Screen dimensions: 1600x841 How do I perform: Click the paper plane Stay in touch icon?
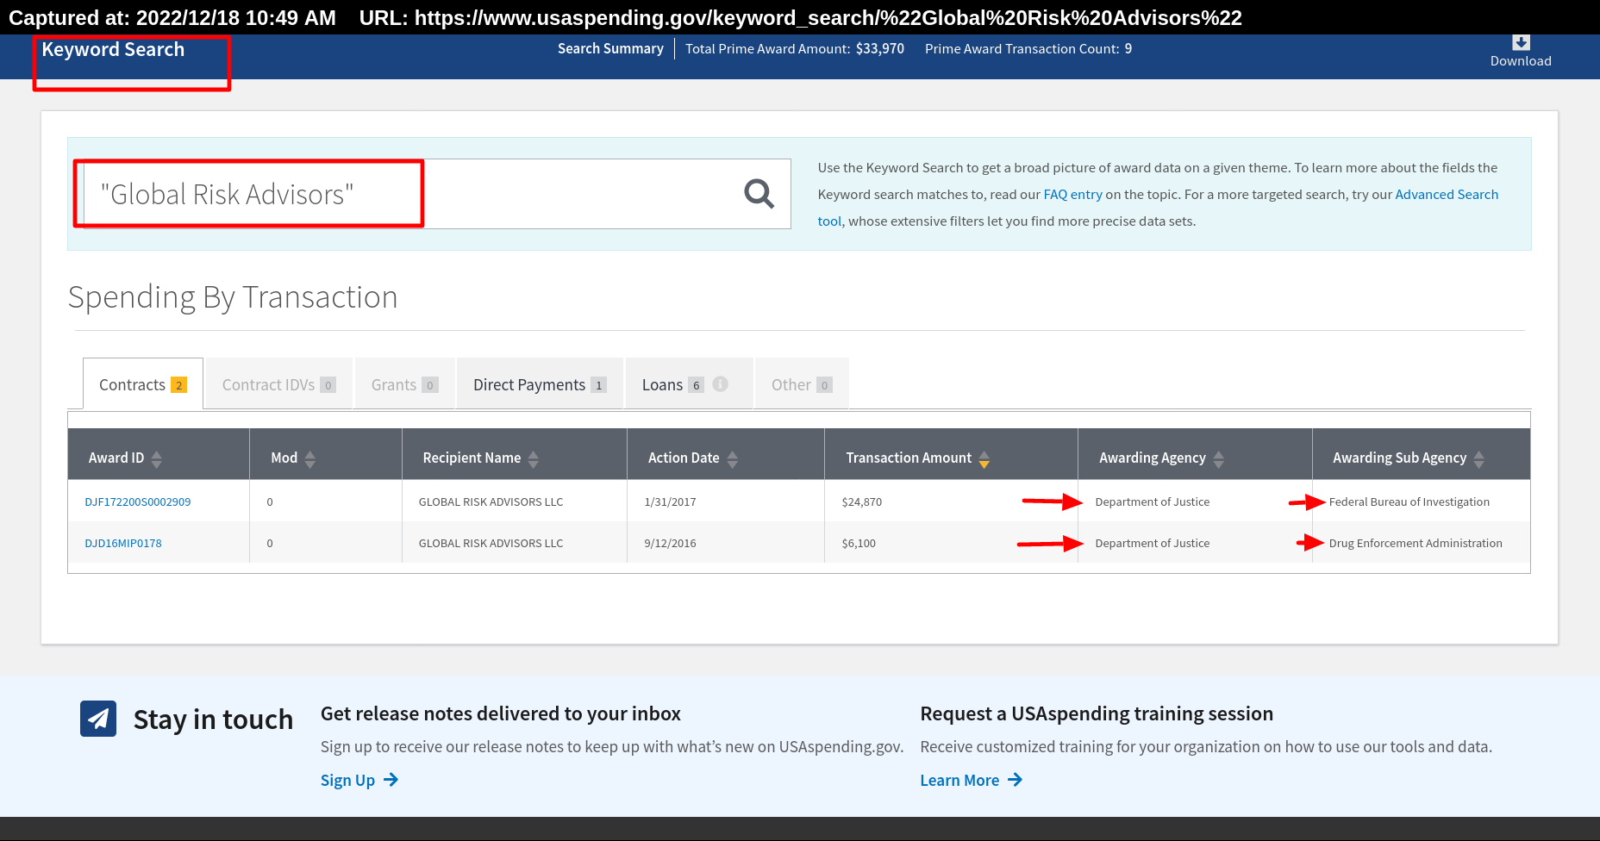(98, 719)
